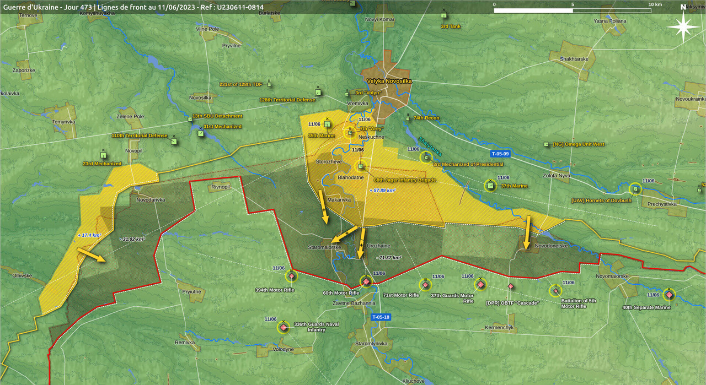
Task: Select the 231st of 128th TDF icon
Action: point(269,85)
